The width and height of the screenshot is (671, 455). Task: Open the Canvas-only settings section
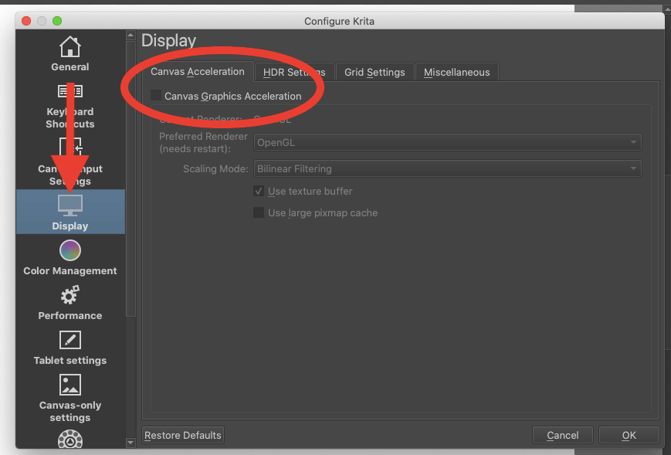pyautogui.click(x=70, y=398)
